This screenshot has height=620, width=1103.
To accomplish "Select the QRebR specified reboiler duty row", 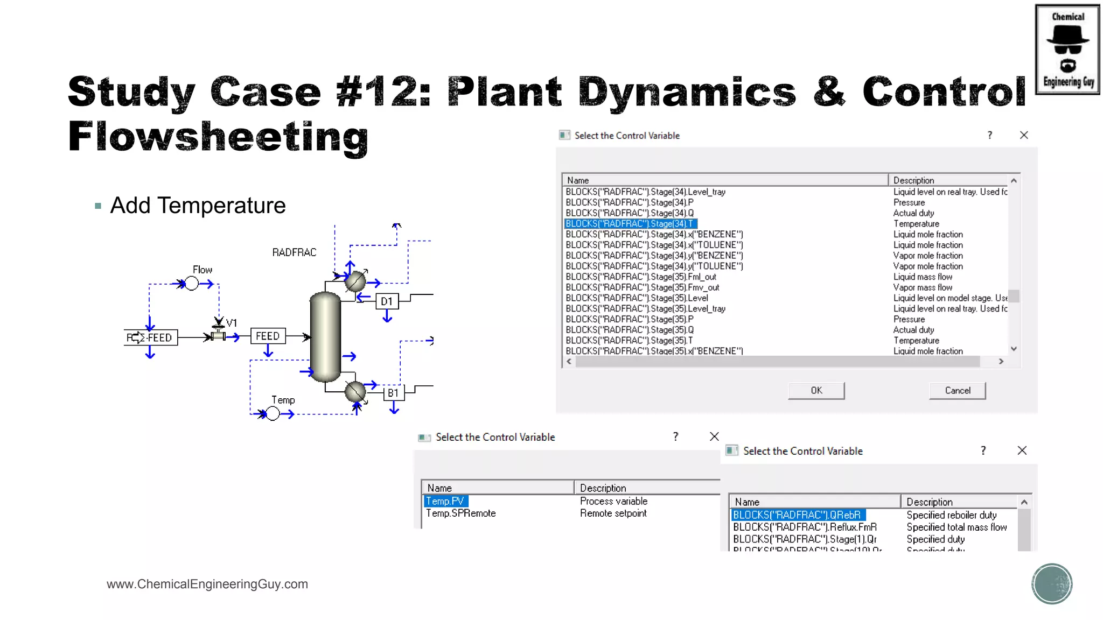I will (797, 515).
